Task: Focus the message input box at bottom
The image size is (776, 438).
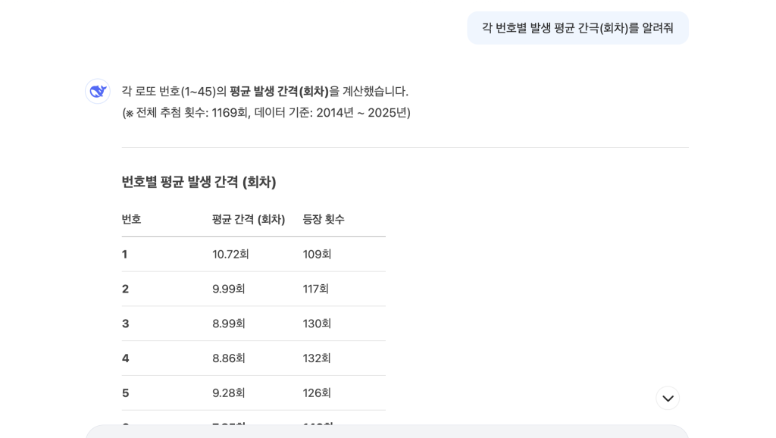Action: 386,431
